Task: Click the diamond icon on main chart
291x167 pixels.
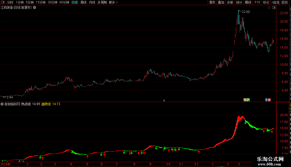Action: (x=269, y=8)
